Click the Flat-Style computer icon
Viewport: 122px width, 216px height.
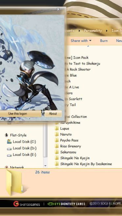coord(6,135)
